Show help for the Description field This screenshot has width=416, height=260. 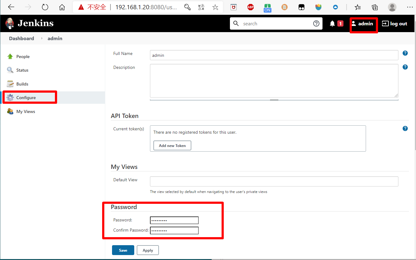(405, 67)
